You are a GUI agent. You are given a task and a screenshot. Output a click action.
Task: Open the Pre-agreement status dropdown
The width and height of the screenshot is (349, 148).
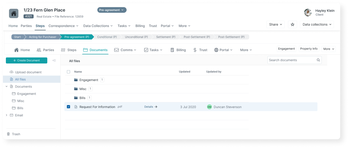click(x=112, y=10)
